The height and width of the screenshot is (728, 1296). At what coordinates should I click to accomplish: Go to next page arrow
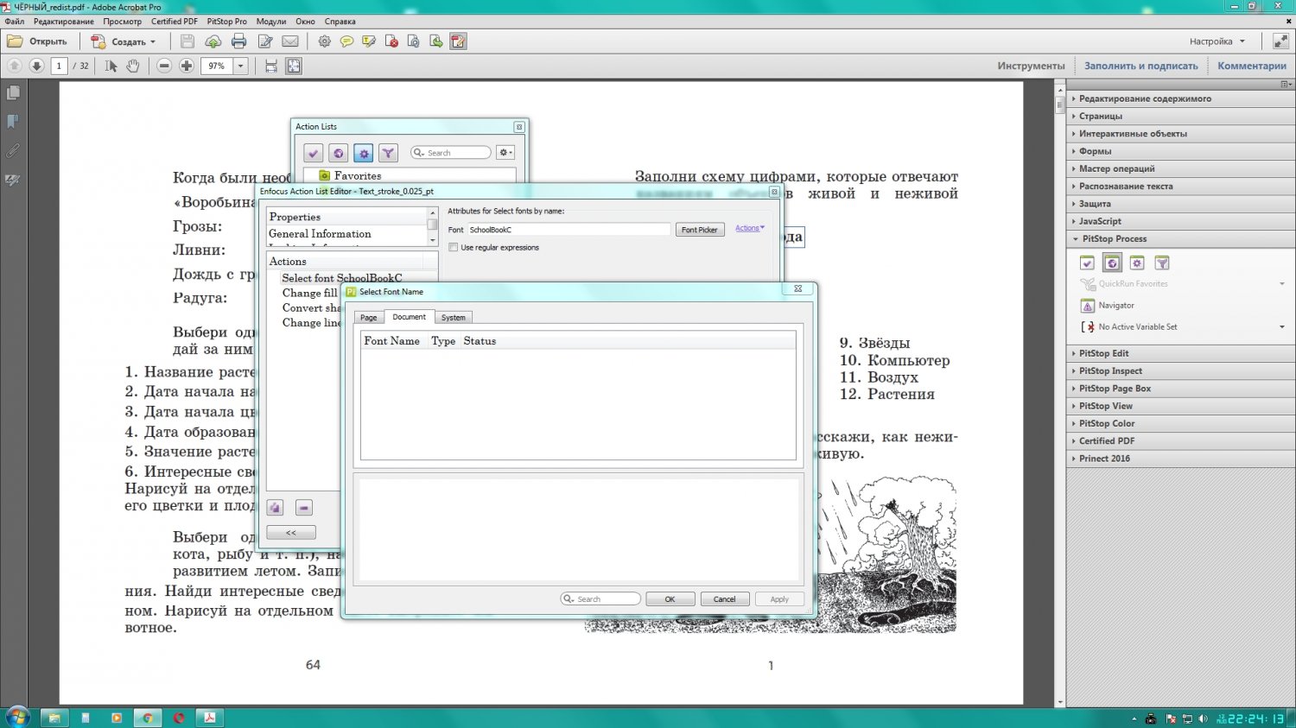click(36, 66)
